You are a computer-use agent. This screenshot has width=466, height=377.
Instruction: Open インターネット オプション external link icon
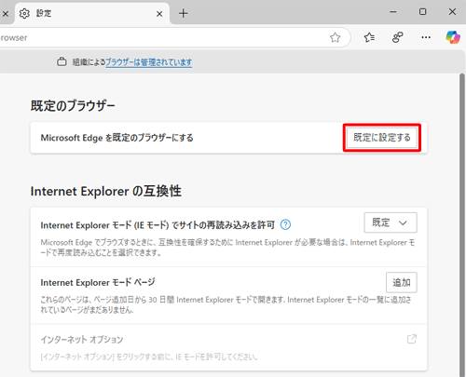[412, 339]
